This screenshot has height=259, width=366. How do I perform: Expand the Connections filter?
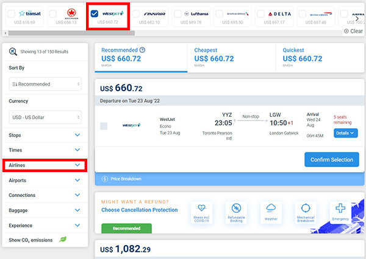click(45, 195)
